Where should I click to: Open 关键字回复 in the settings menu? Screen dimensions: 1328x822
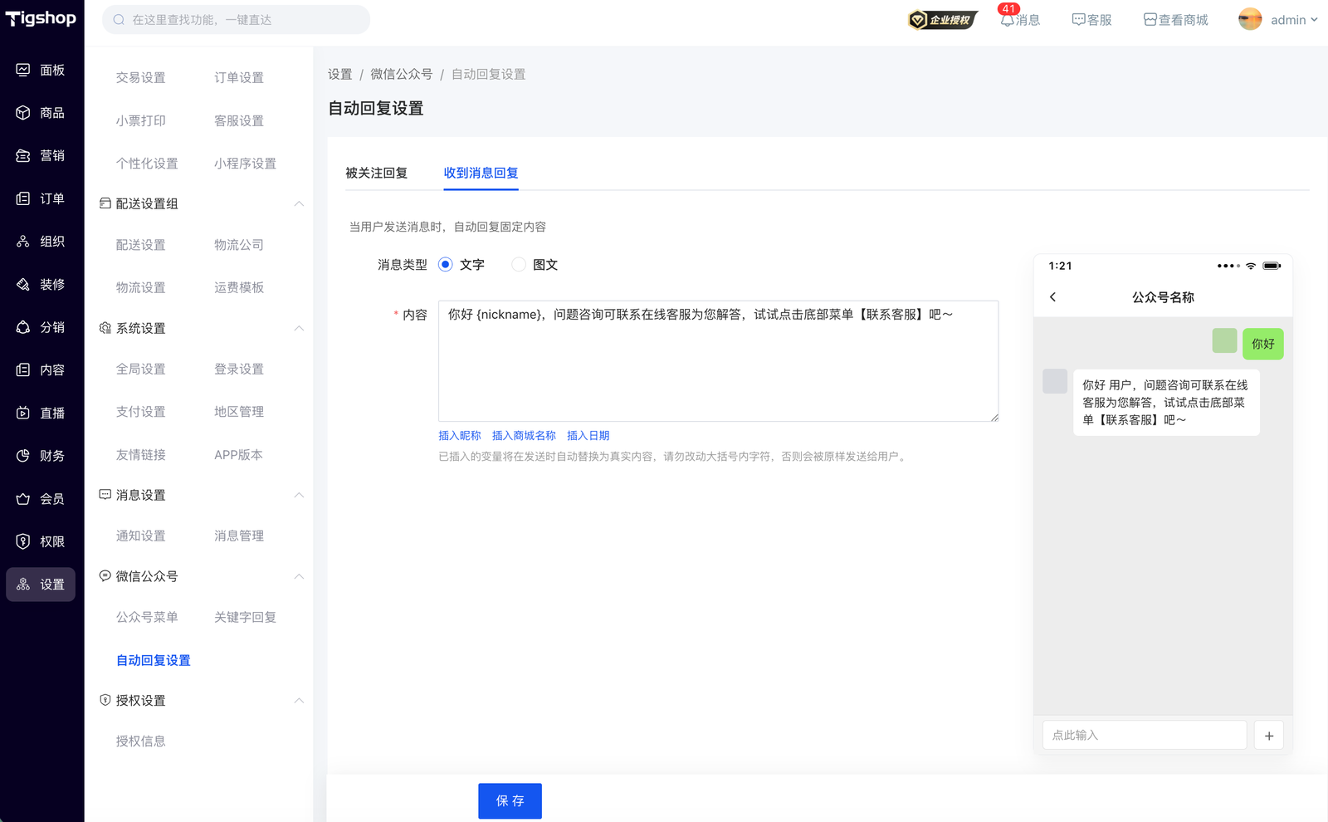click(x=245, y=617)
